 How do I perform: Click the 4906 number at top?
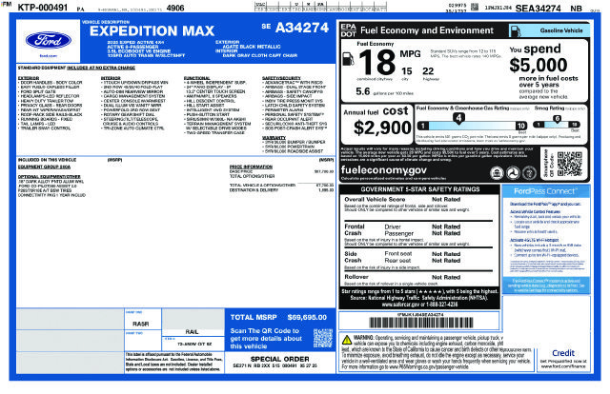(x=175, y=8)
